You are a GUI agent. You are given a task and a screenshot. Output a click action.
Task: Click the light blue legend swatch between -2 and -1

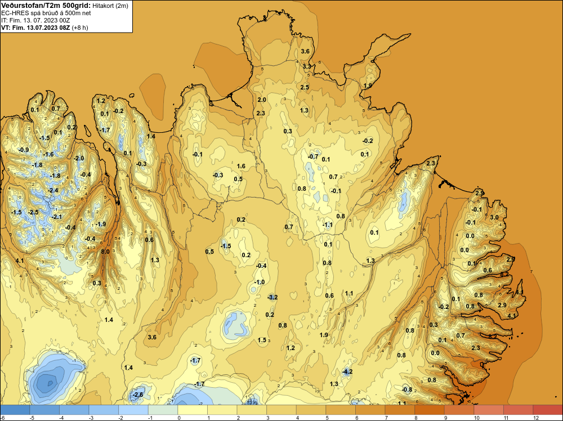[133, 410]
